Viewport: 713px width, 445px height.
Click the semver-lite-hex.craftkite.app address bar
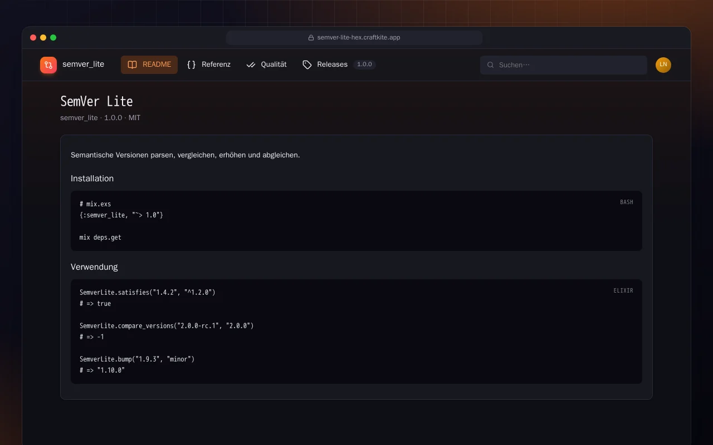pyautogui.click(x=354, y=38)
